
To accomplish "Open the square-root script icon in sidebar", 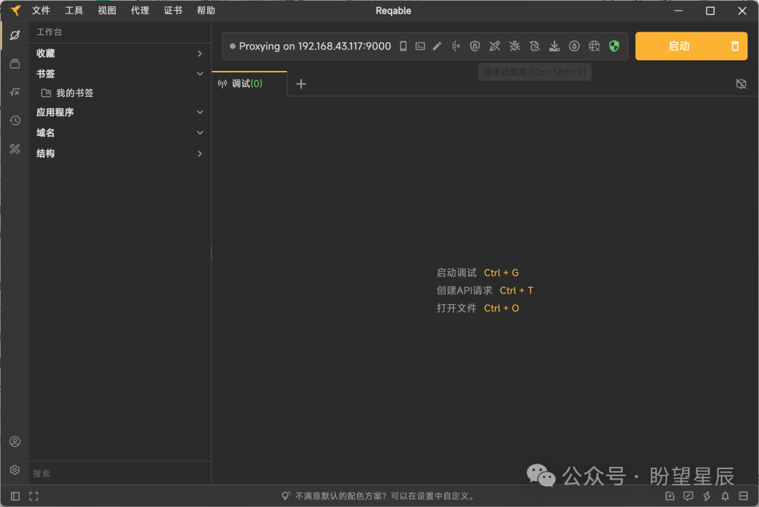I will pyautogui.click(x=15, y=92).
